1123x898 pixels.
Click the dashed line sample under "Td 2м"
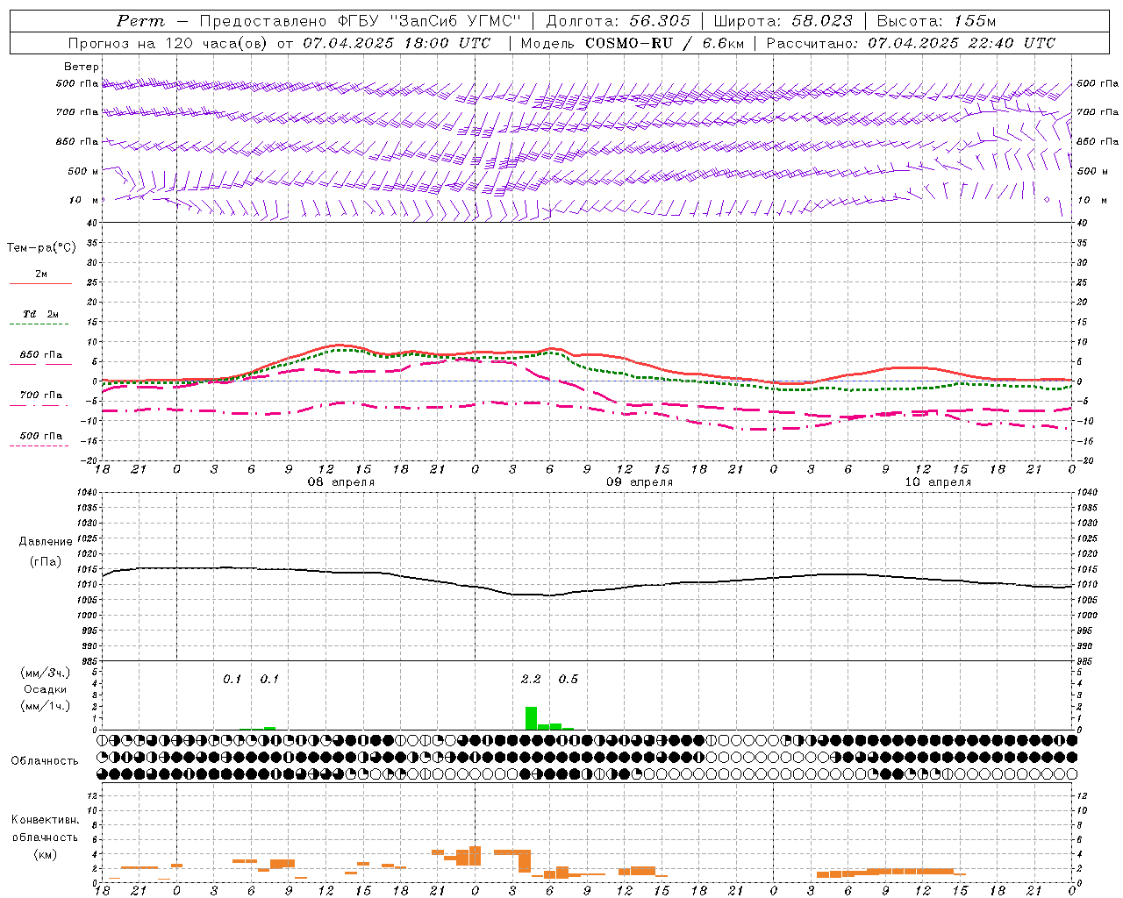pyautogui.click(x=39, y=324)
